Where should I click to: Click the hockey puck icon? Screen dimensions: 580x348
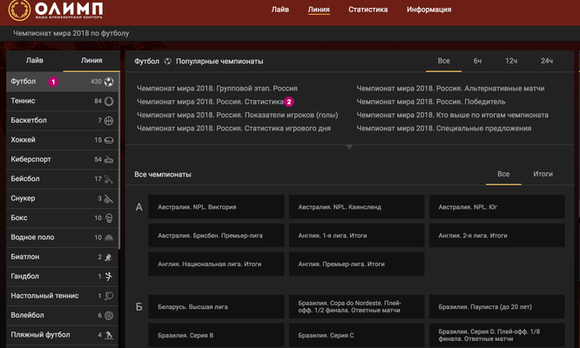[109, 140]
